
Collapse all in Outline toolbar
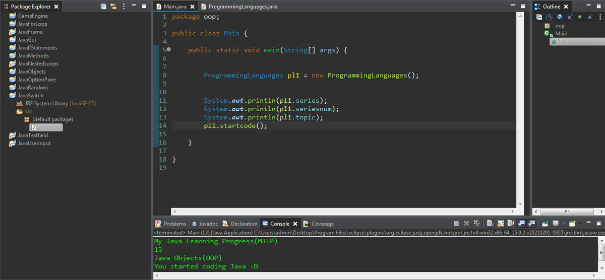539,17
